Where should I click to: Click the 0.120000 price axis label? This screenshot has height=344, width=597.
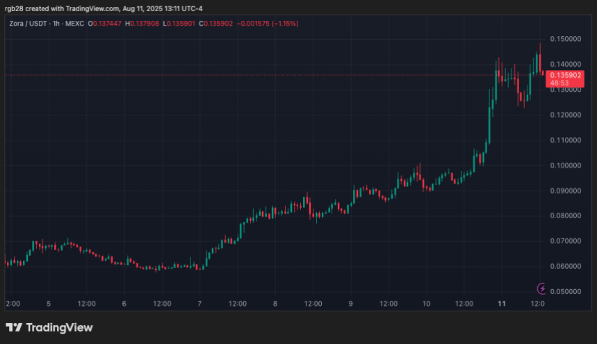click(x=565, y=115)
